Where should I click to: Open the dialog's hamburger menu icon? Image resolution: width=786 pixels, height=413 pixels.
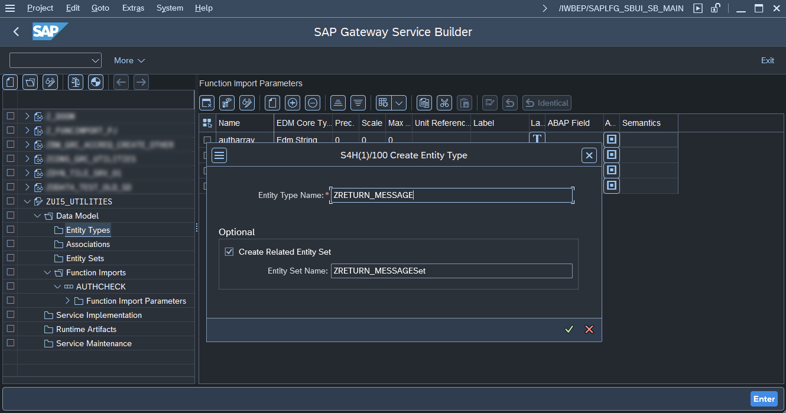219,155
